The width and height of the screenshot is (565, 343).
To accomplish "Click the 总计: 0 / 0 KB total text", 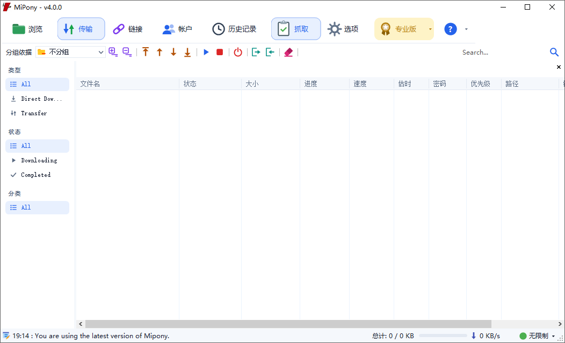I will (x=393, y=336).
